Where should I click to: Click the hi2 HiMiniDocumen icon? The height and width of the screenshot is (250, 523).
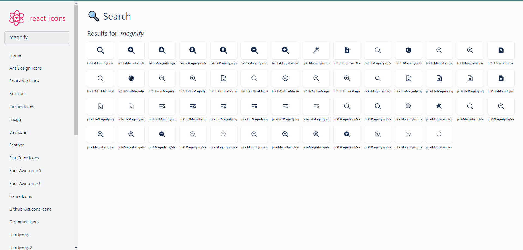tap(501, 50)
